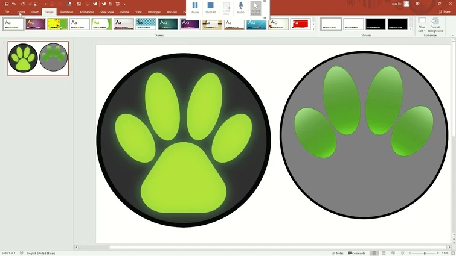
Task: Switch to Slide Sorter view icon
Action: coord(384,253)
